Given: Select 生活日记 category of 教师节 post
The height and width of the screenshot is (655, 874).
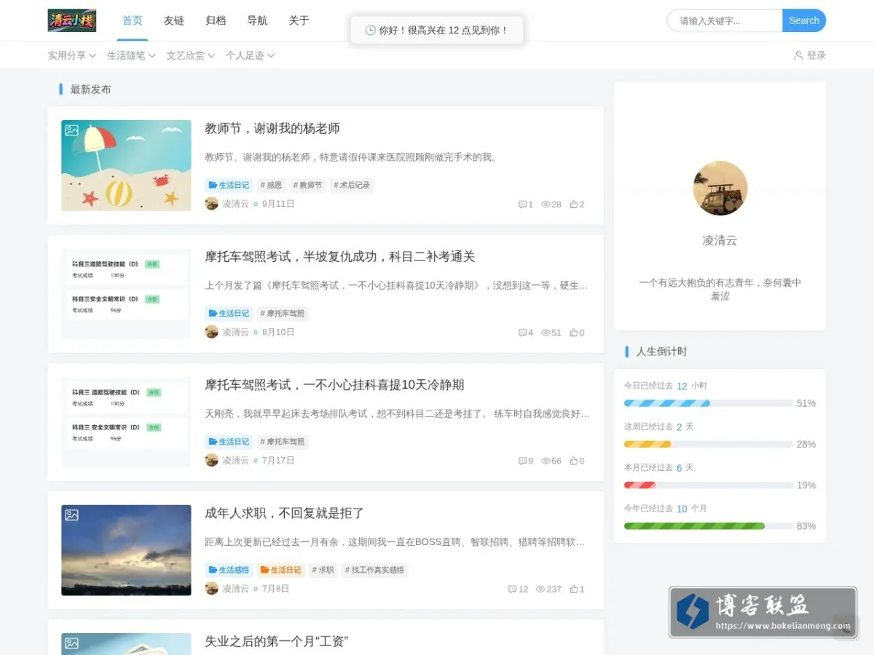Looking at the screenshot, I should coord(229,186).
